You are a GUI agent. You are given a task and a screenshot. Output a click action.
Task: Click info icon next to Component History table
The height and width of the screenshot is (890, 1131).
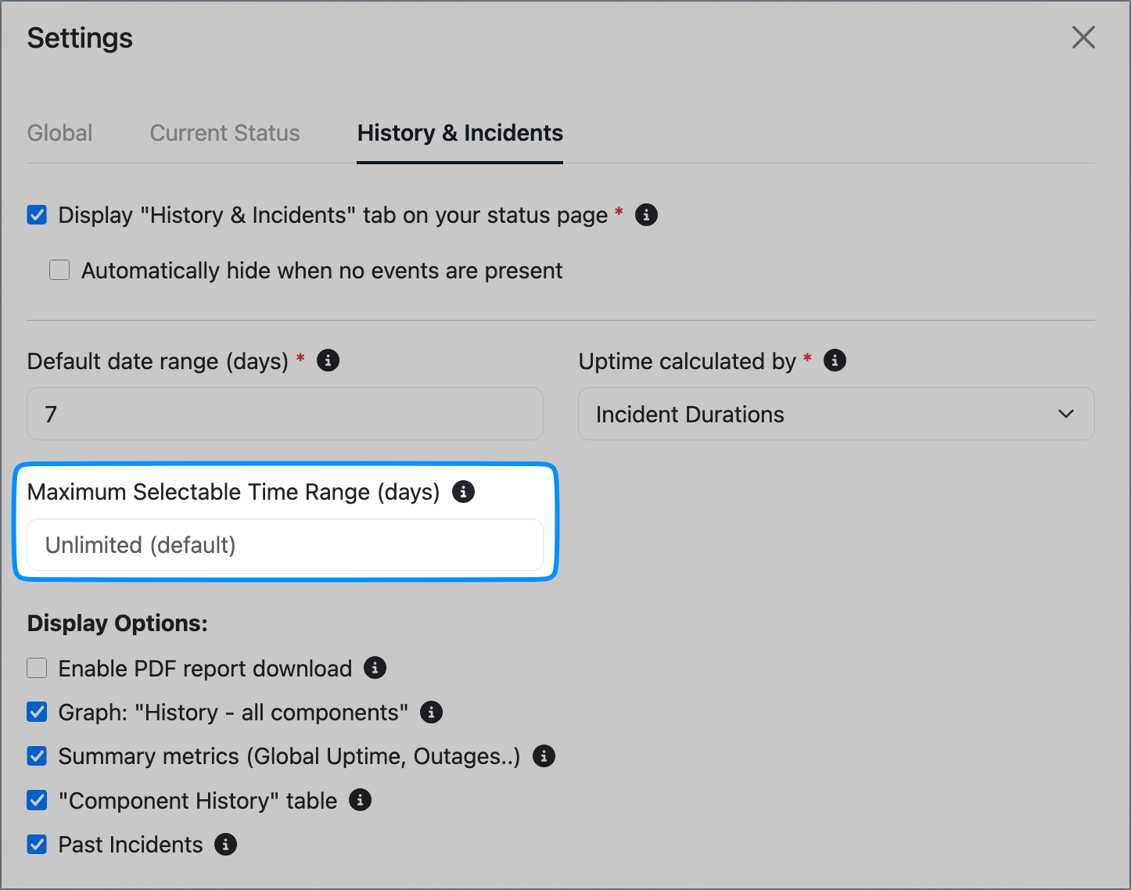tap(360, 800)
